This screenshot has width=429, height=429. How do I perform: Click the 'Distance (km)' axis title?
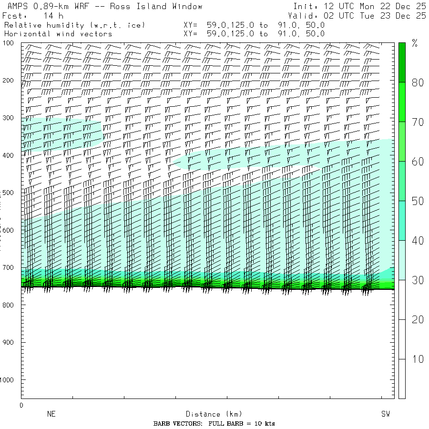tap(214, 414)
